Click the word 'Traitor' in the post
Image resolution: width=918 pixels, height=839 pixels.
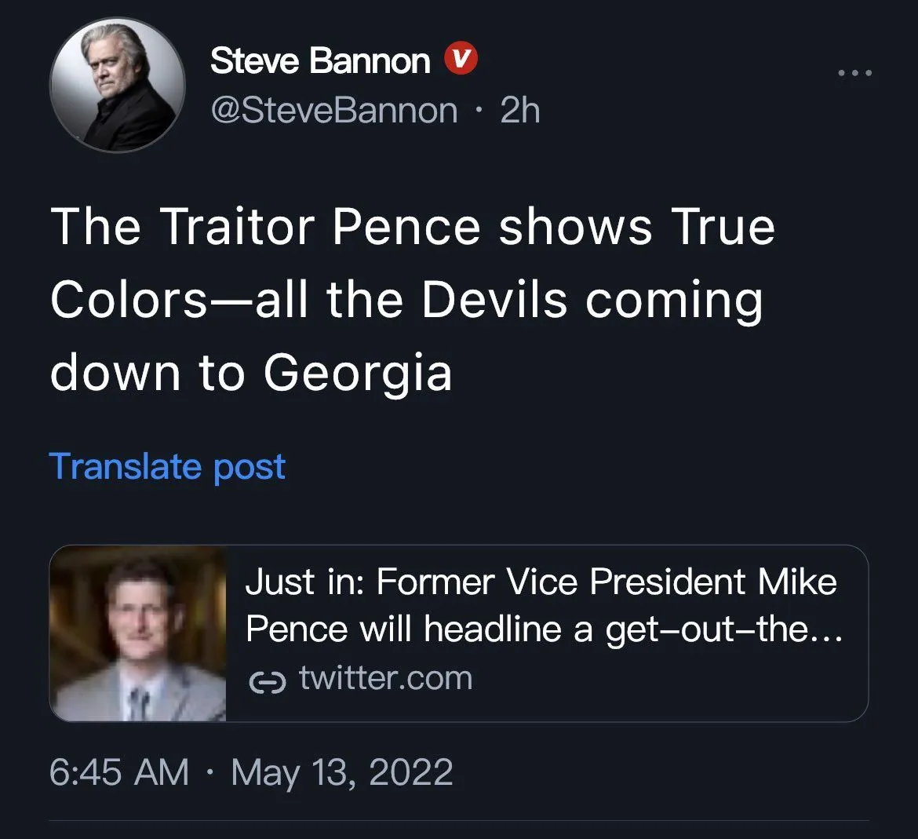(x=239, y=228)
